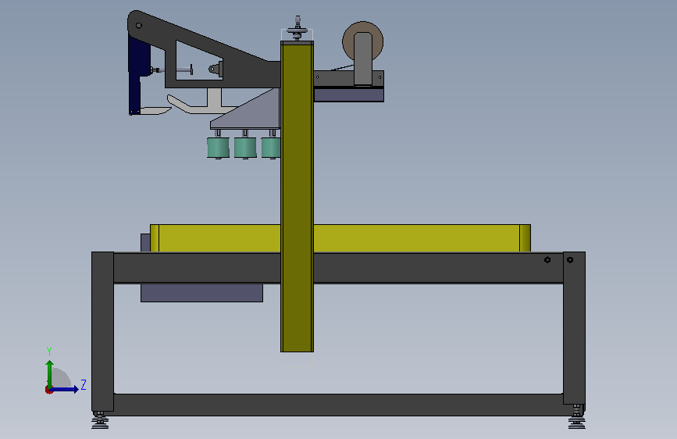Click the blue Z axis arrow of the triad

64,389
